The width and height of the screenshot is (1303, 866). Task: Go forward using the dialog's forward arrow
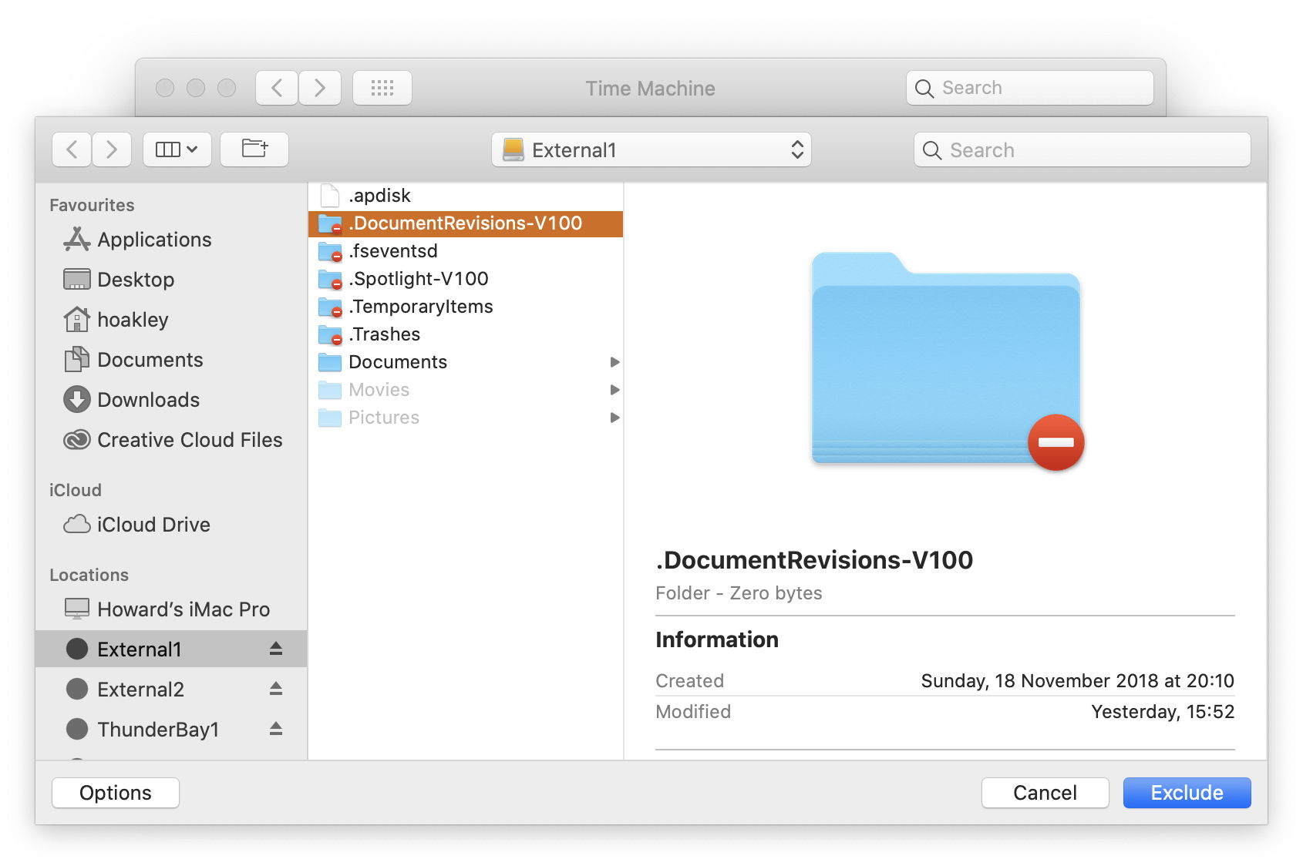(x=112, y=149)
